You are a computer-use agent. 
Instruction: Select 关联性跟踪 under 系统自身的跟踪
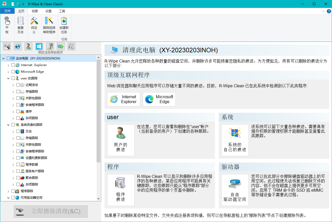(33, 145)
